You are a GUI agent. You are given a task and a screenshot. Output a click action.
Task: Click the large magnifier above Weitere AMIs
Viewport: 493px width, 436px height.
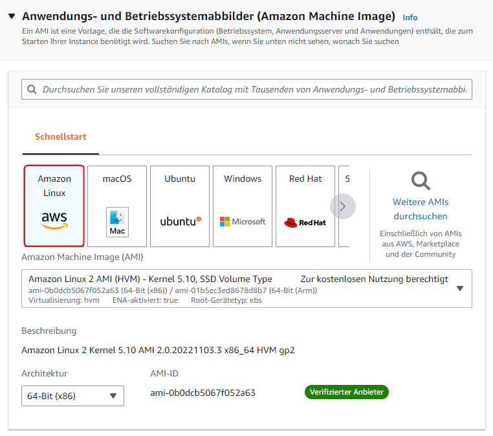(421, 181)
